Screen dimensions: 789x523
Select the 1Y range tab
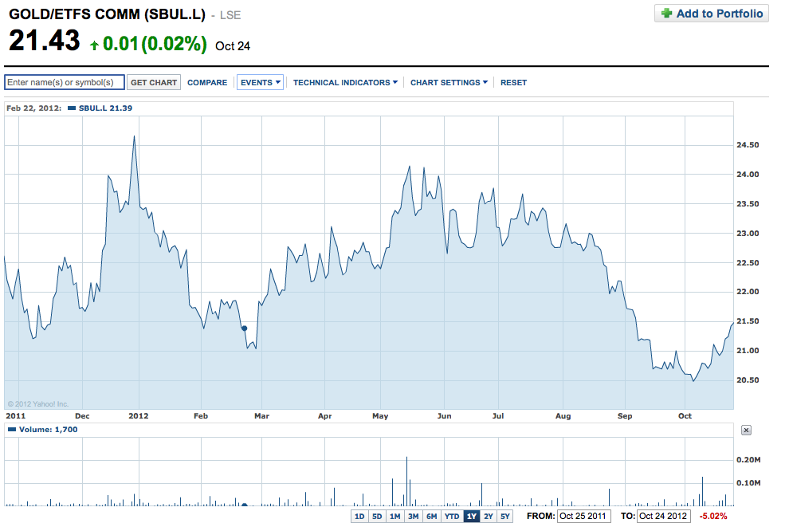[x=472, y=517]
